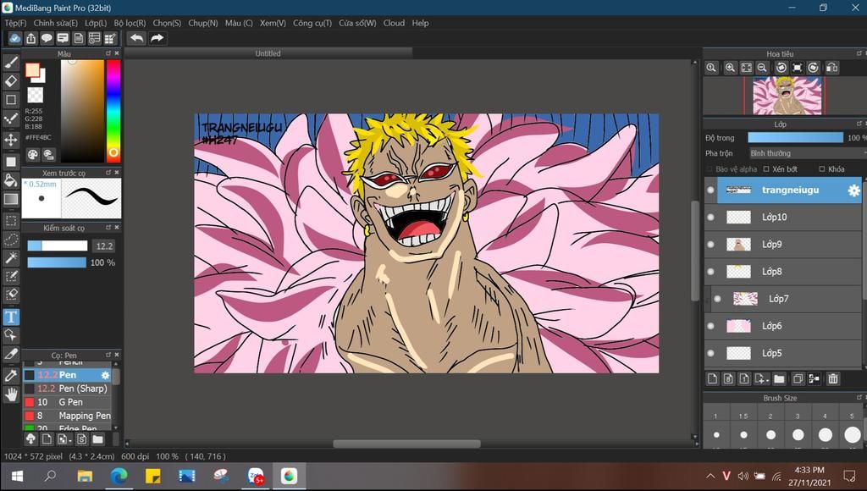Select the Dot pen tool

click(x=11, y=119)
